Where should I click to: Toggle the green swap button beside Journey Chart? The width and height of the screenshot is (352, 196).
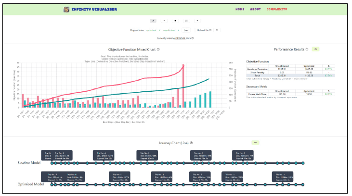pyautogui.click(x=255, y=143)
